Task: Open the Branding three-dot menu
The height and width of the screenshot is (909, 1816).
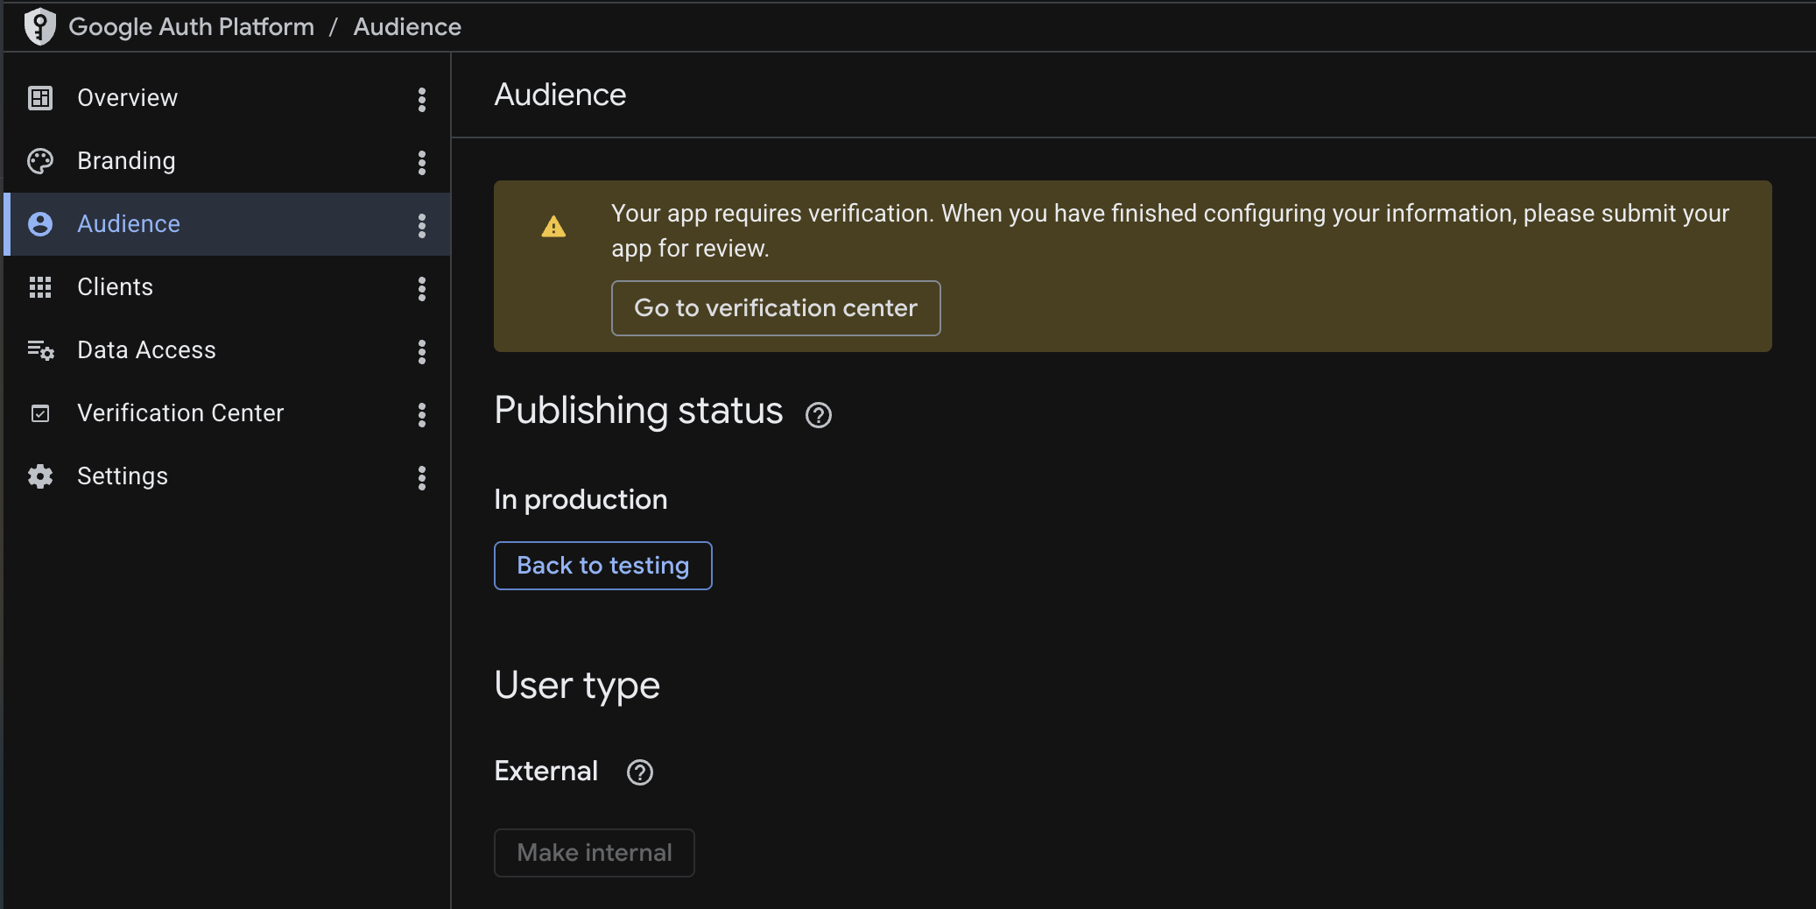Action: click(422, 162)
